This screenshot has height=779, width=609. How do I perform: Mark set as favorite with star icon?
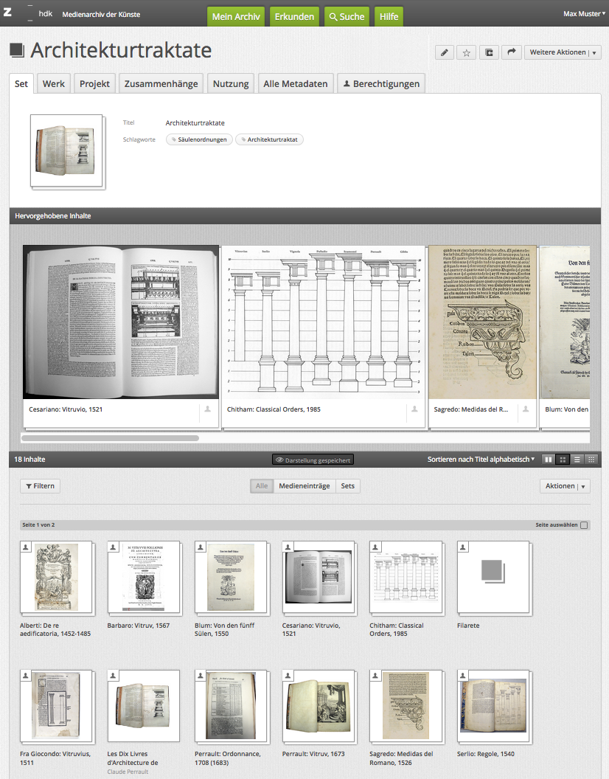(x=466, y=52)
